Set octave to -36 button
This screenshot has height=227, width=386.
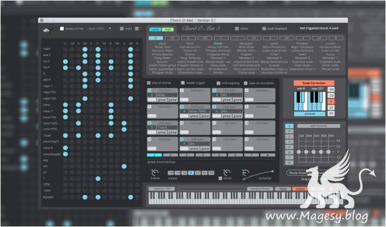click(x=171, y=173)
